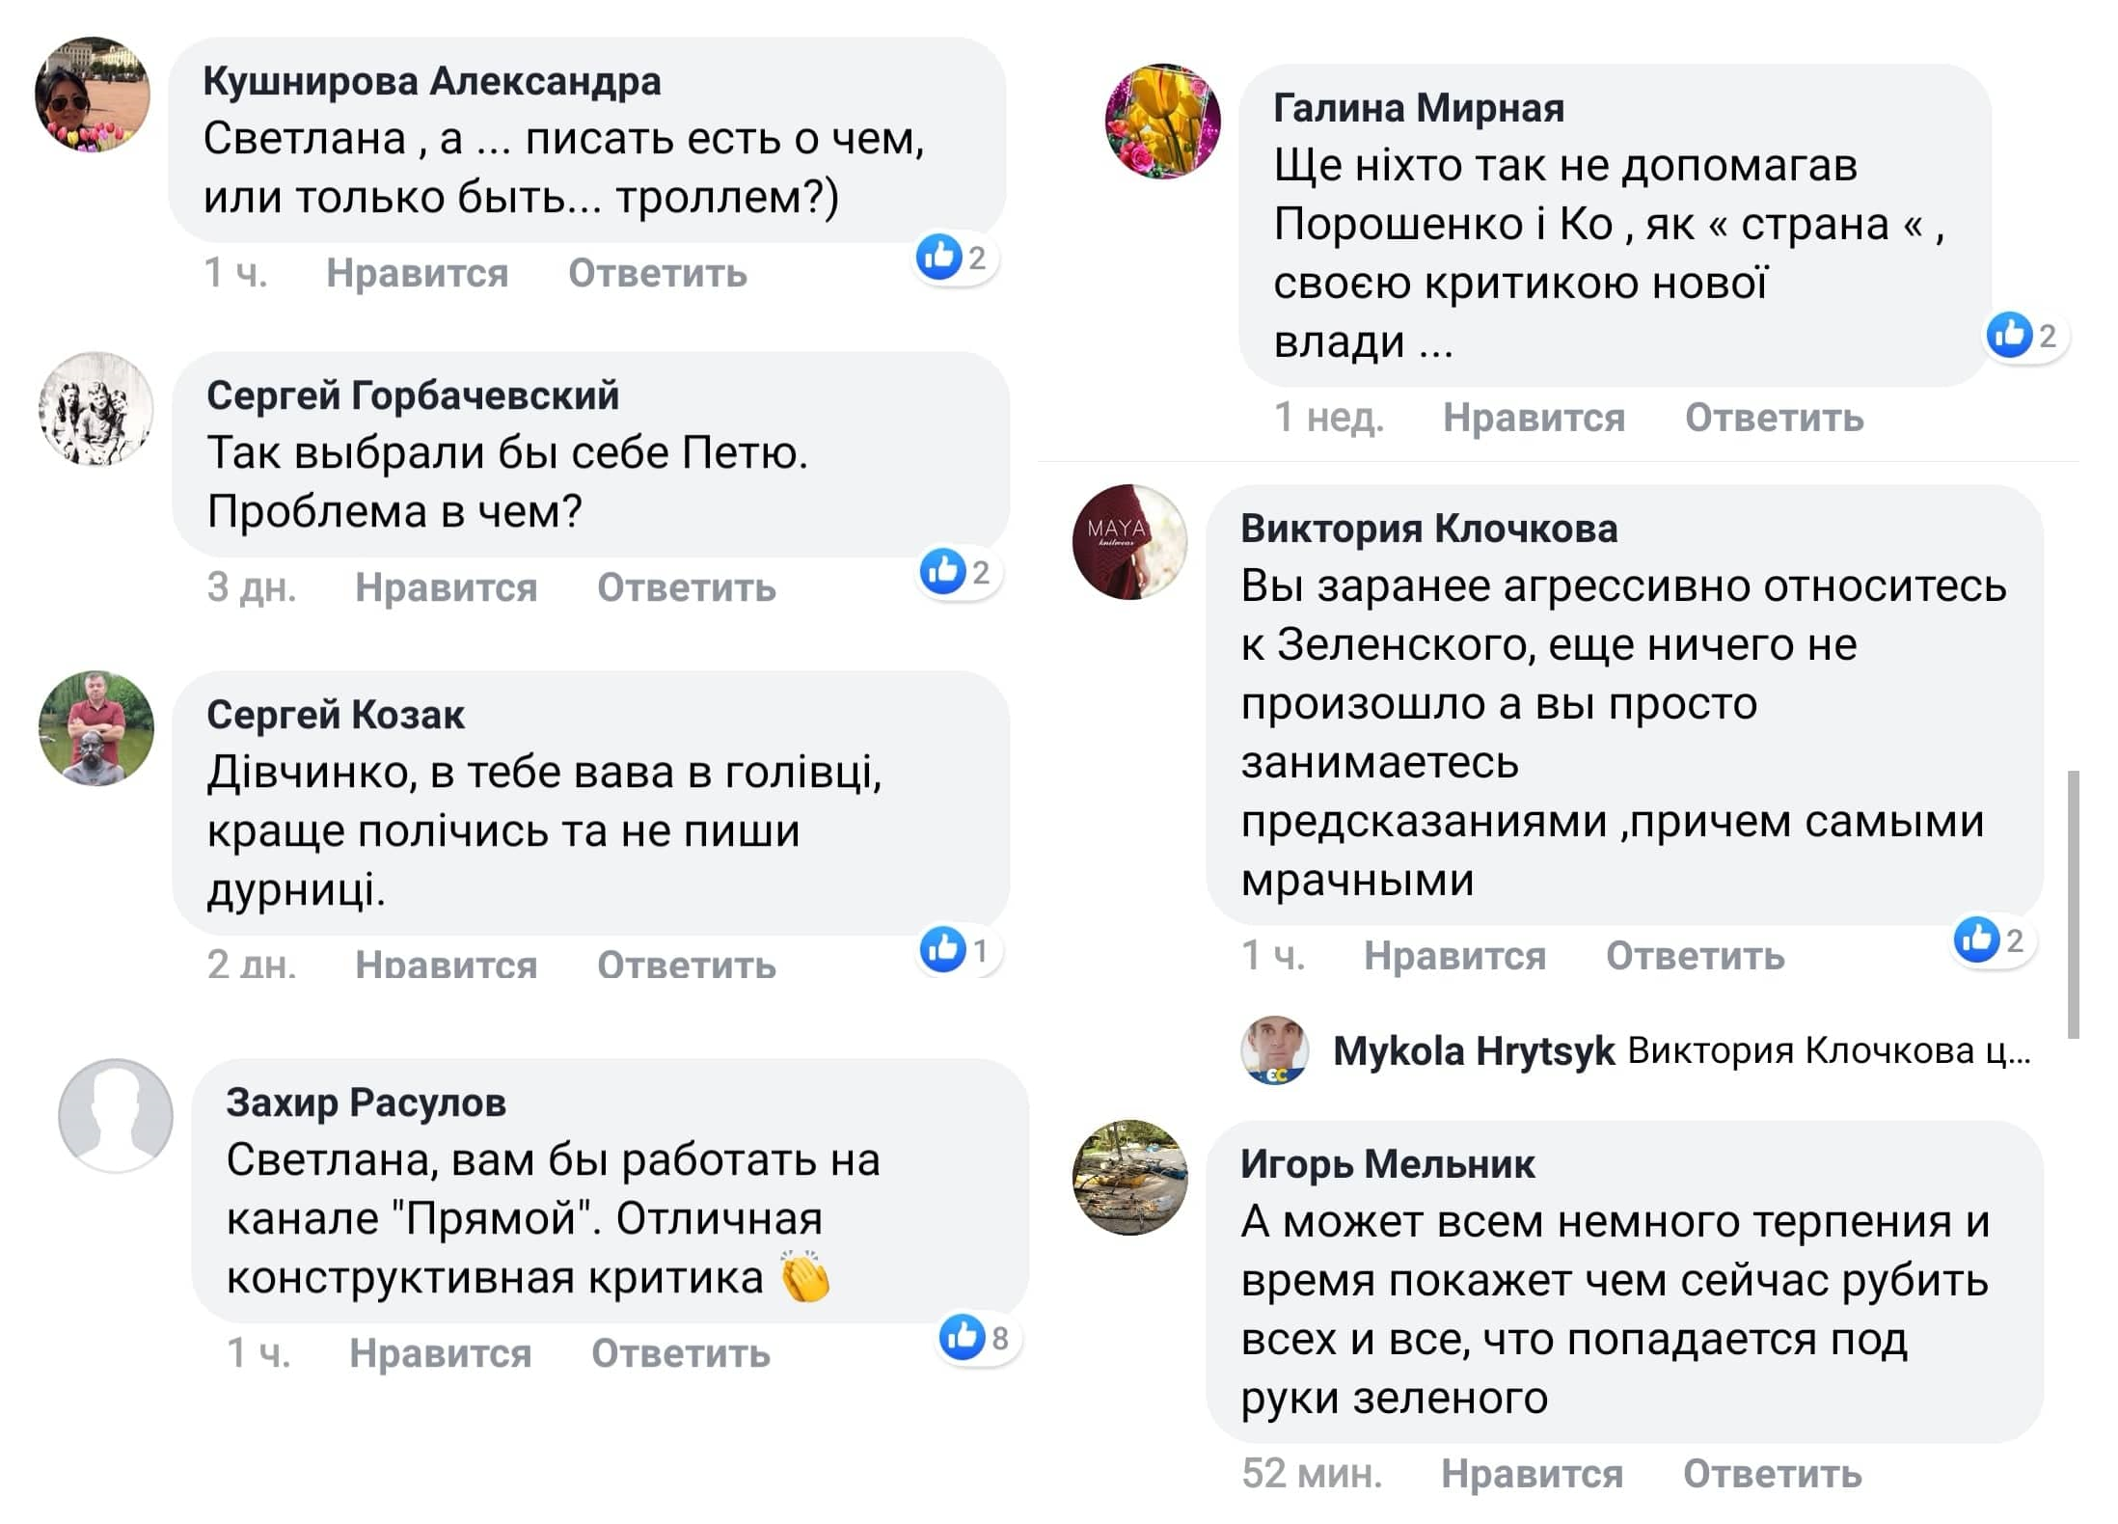Open Сергей Горбачевский's avatar

click(95, 409)
